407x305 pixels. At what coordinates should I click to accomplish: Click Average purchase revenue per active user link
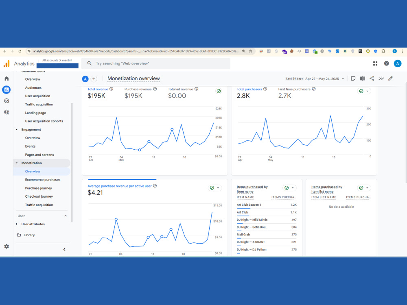(119, 186)
